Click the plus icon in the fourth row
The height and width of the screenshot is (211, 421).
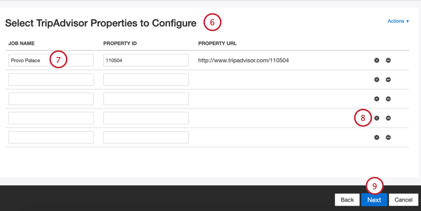click(376, 118)
